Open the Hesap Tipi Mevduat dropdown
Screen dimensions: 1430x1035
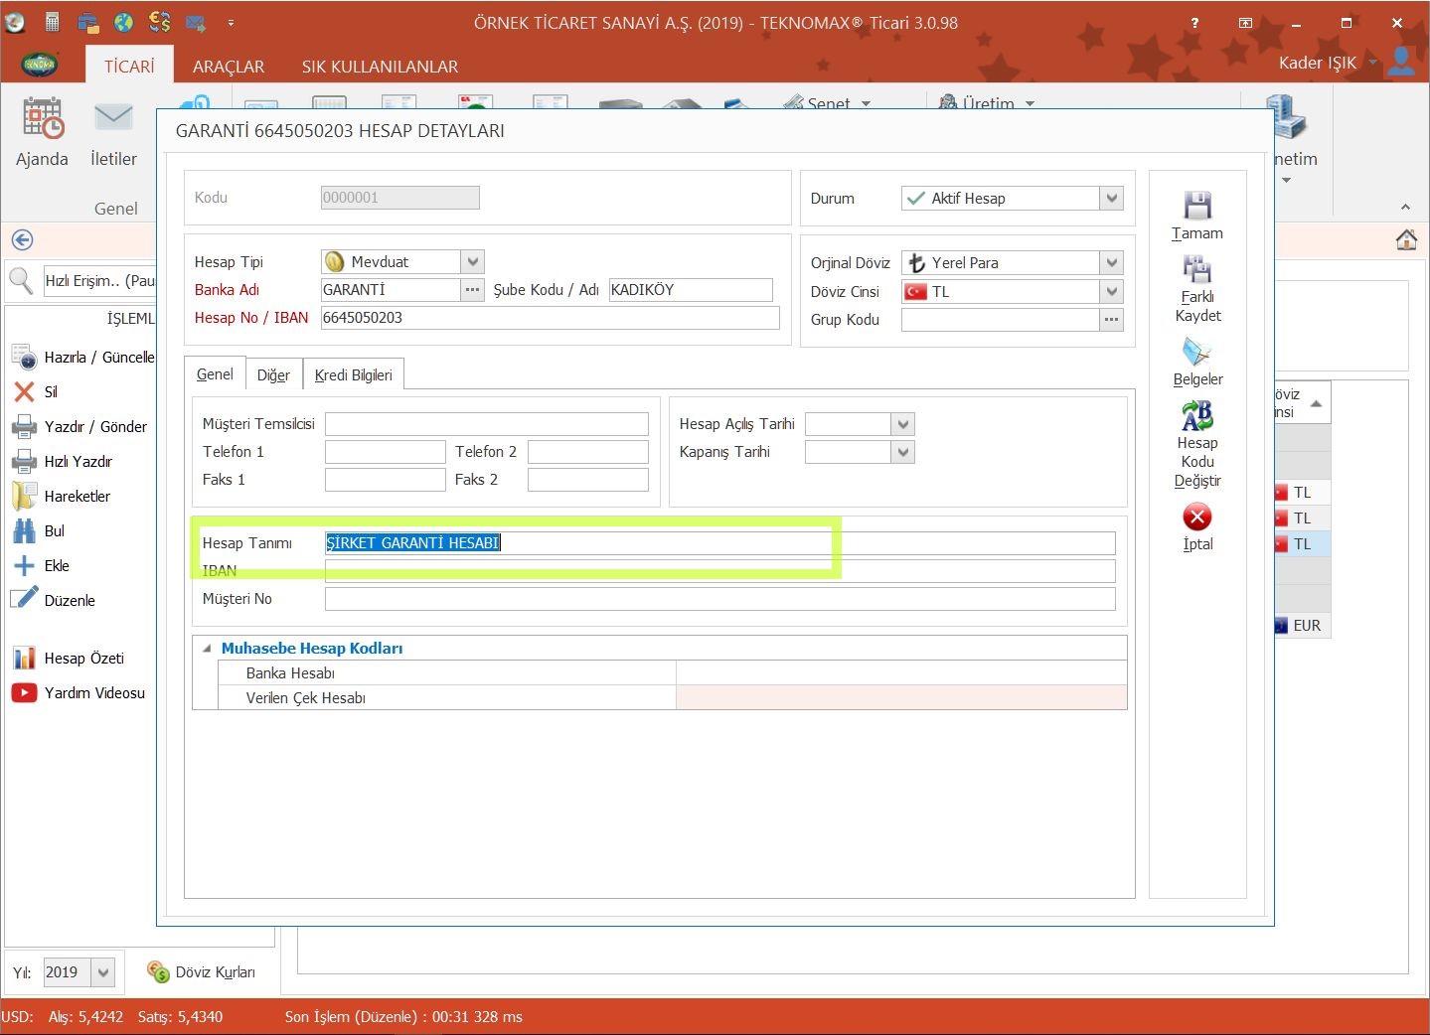coord(473,261)
